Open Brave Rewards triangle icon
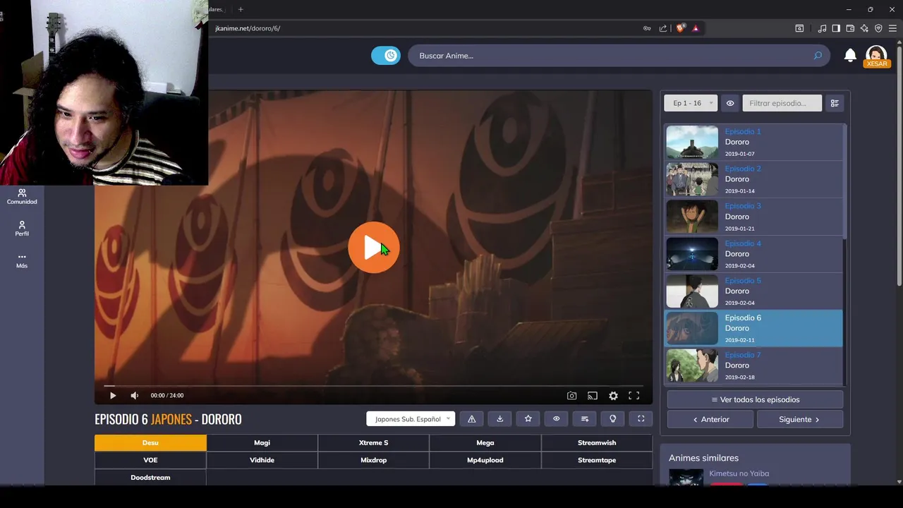This screenshot has width=903, height=508. tap(696, 28)
